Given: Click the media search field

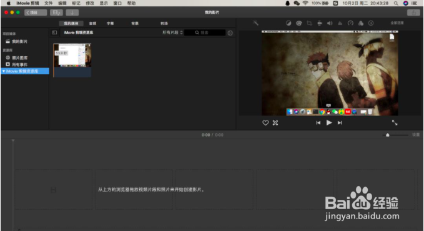Looking at the screenshot, I should point(205,32).
